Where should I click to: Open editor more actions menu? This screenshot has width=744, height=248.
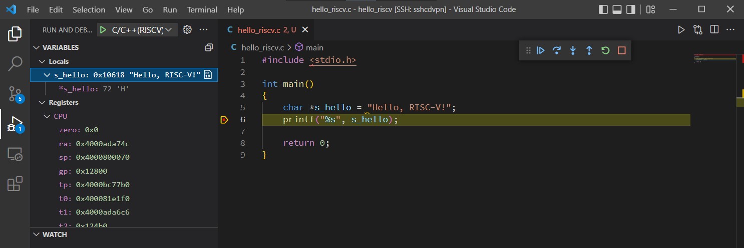pos(731,30)
